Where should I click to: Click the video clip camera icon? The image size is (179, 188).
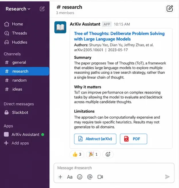coord(100,177)
